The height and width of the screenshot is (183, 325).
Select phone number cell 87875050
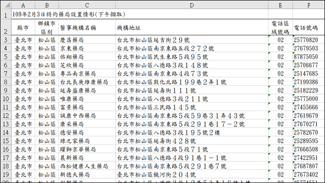309,57
